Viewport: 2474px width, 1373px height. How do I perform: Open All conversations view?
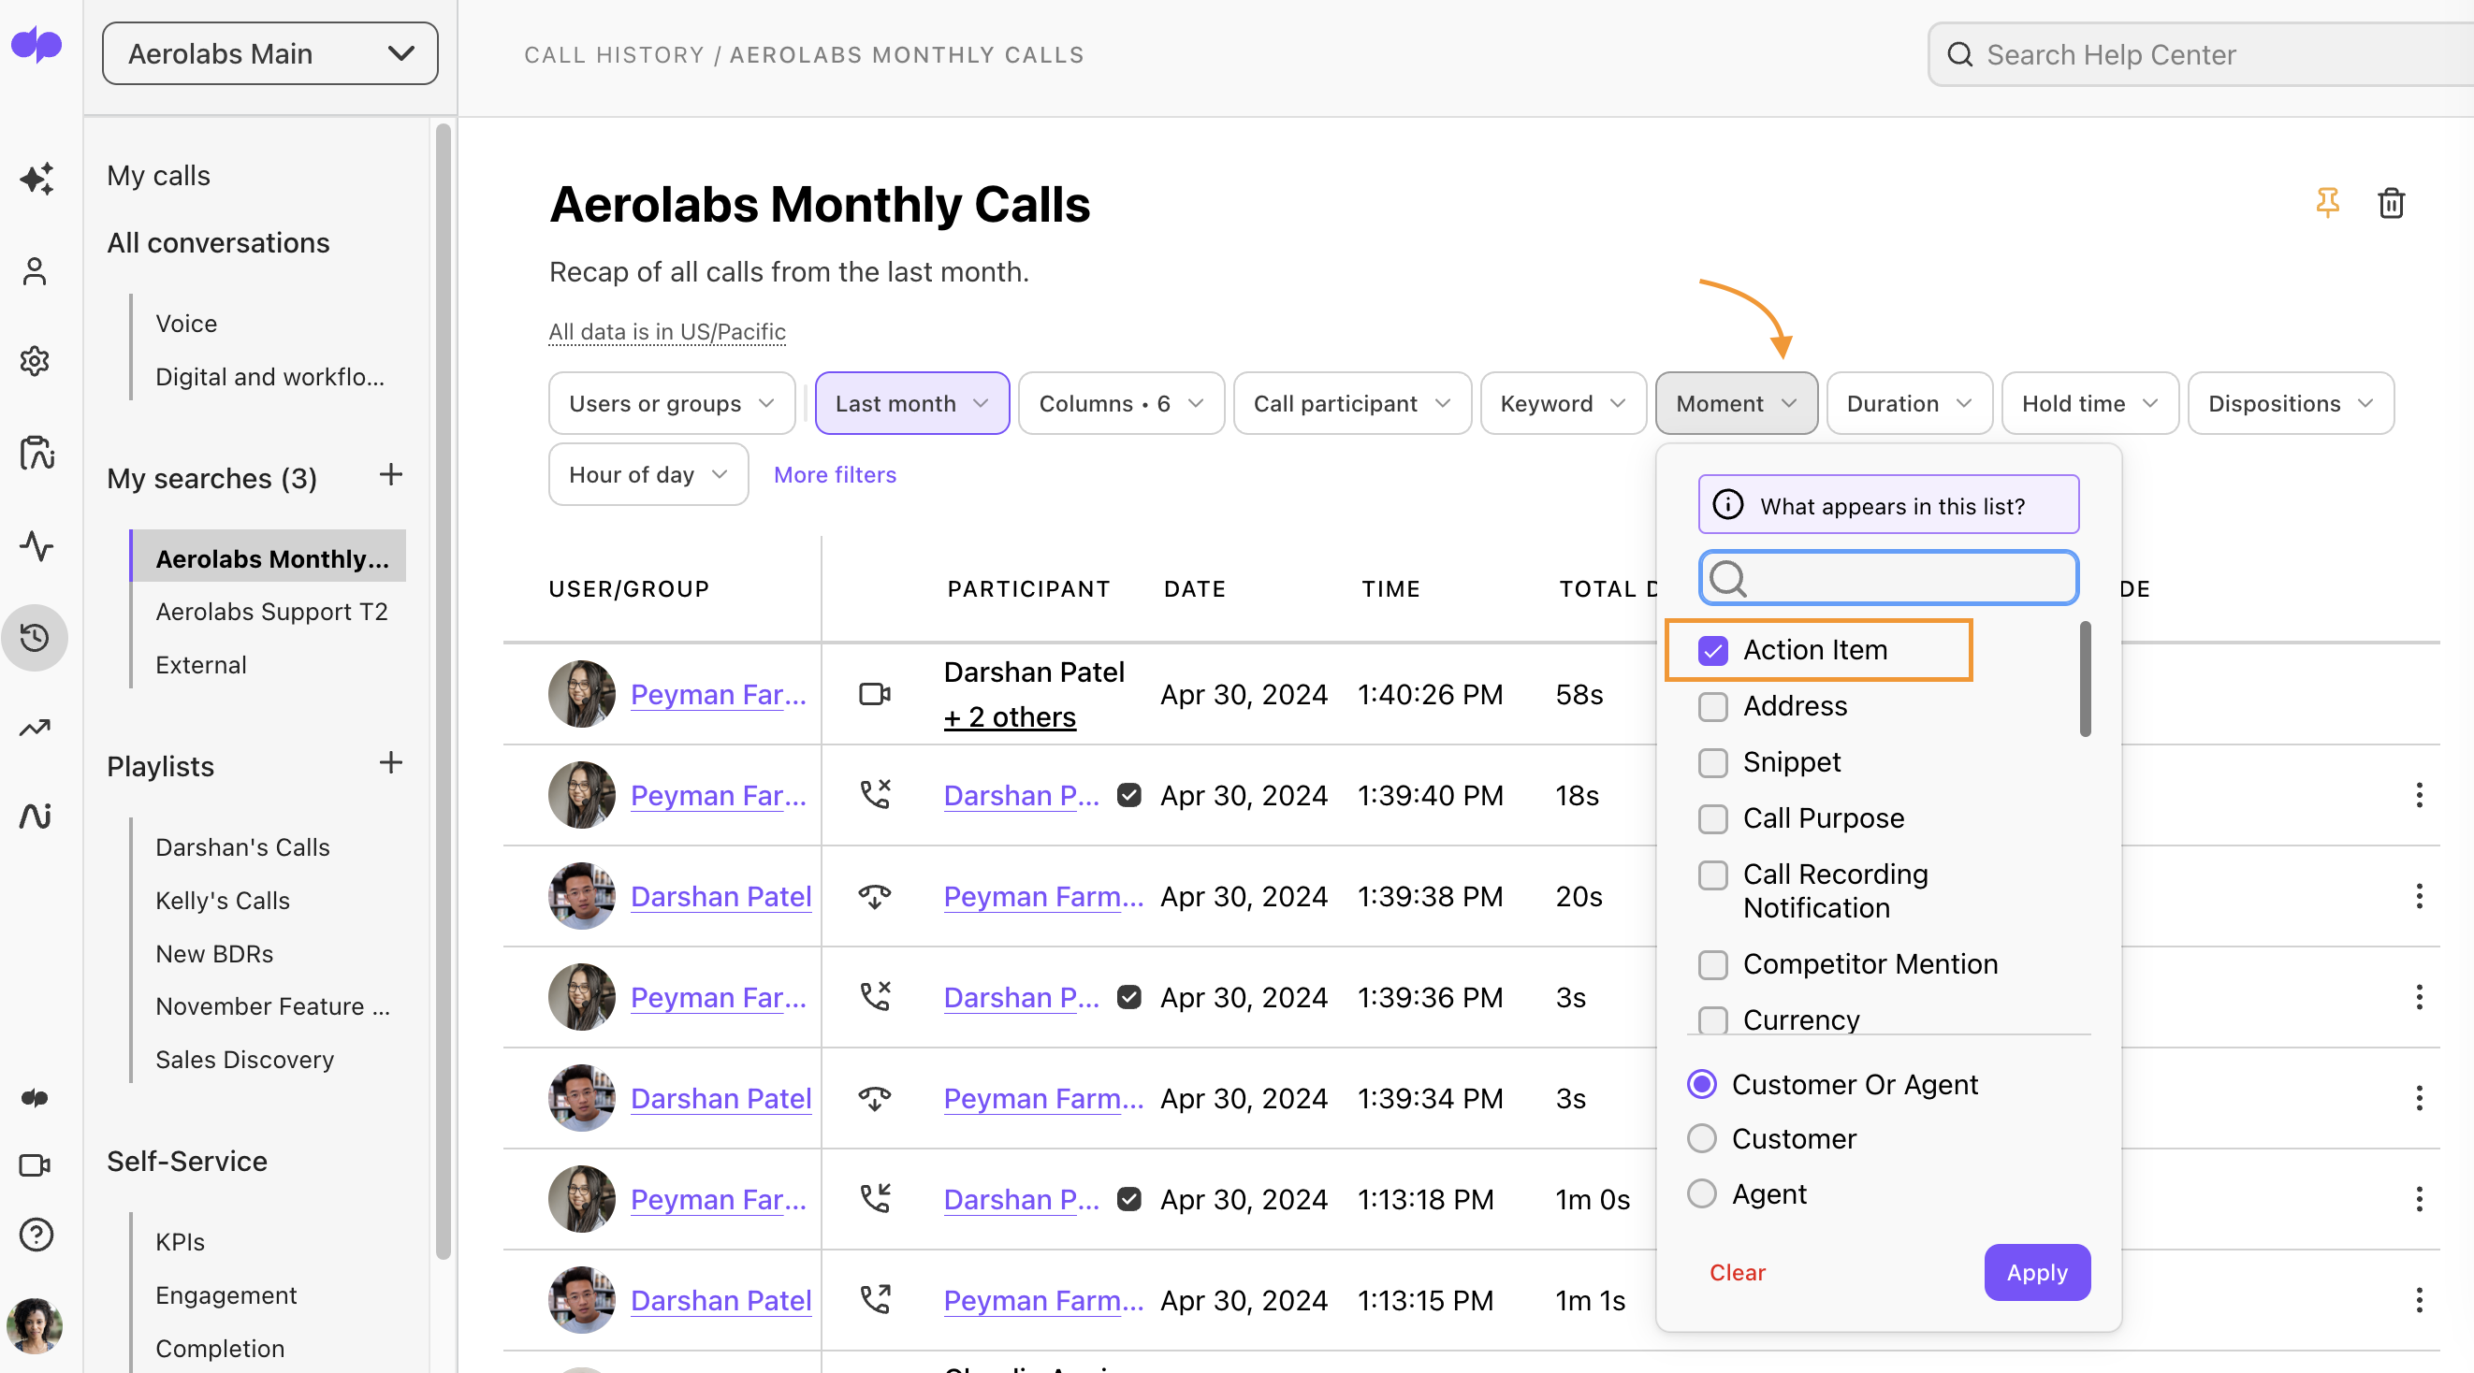(218, 243)
